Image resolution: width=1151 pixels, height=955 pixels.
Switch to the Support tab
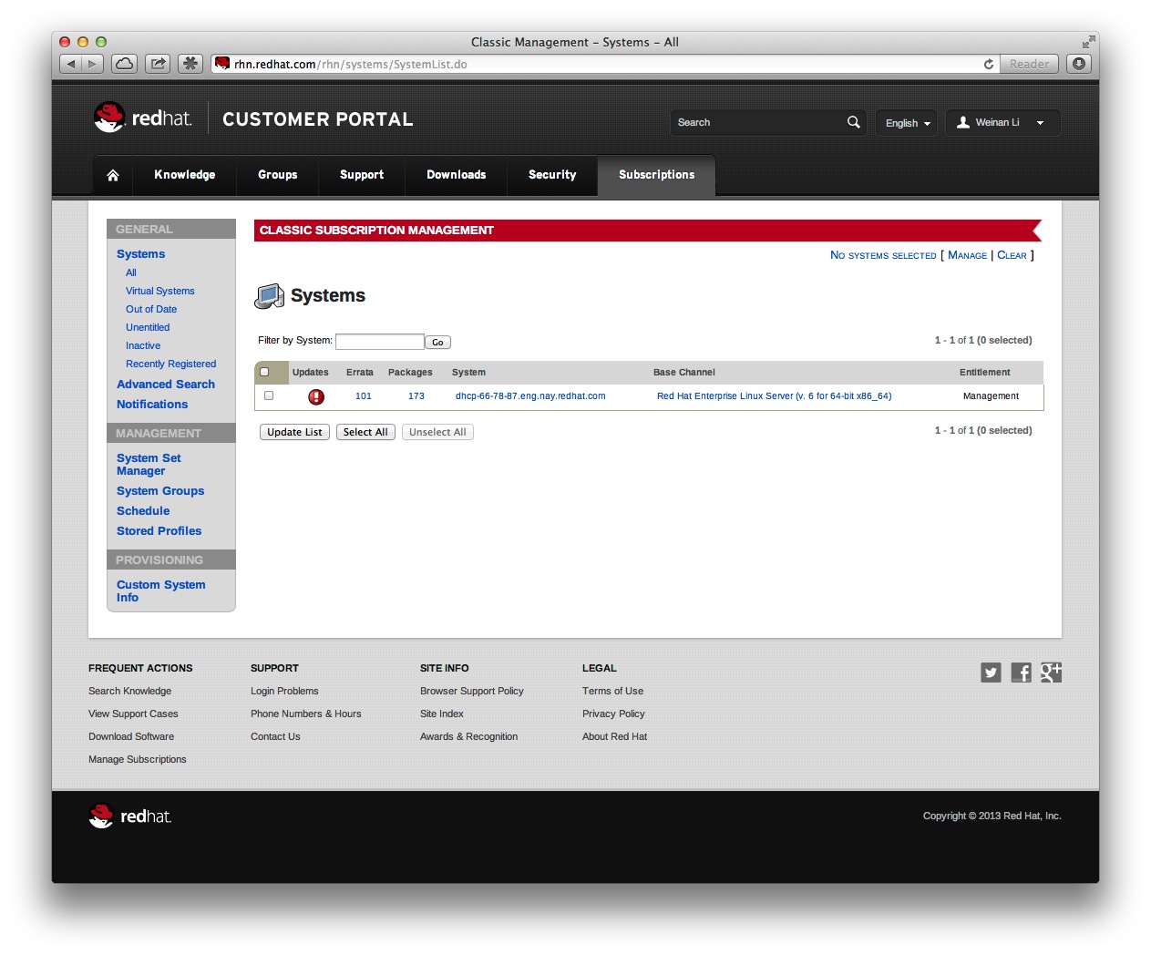pyautogui.click(x=362, y=175)
